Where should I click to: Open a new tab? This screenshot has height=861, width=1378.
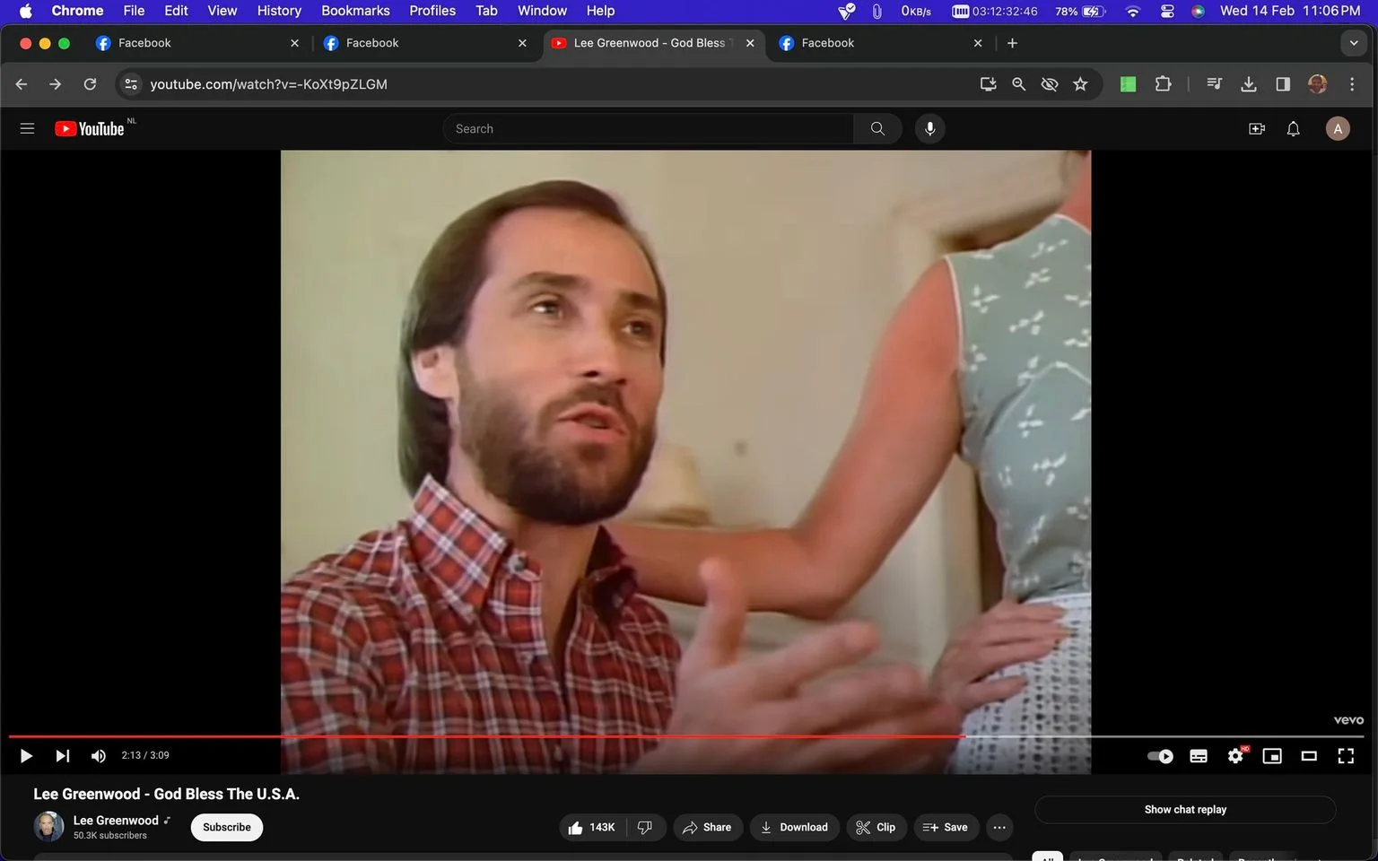tap(1012, 43)
